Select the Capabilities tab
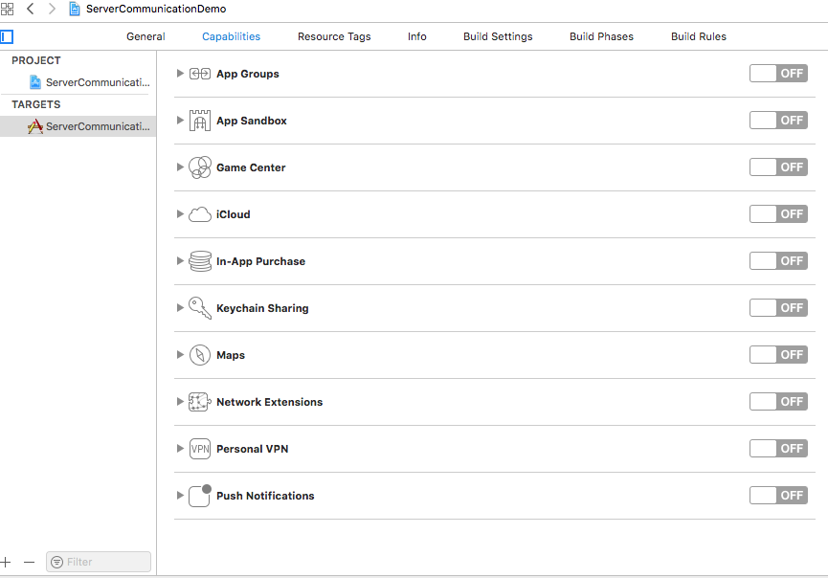The width and height of the screenshot is (828, 578). (232, 36)
